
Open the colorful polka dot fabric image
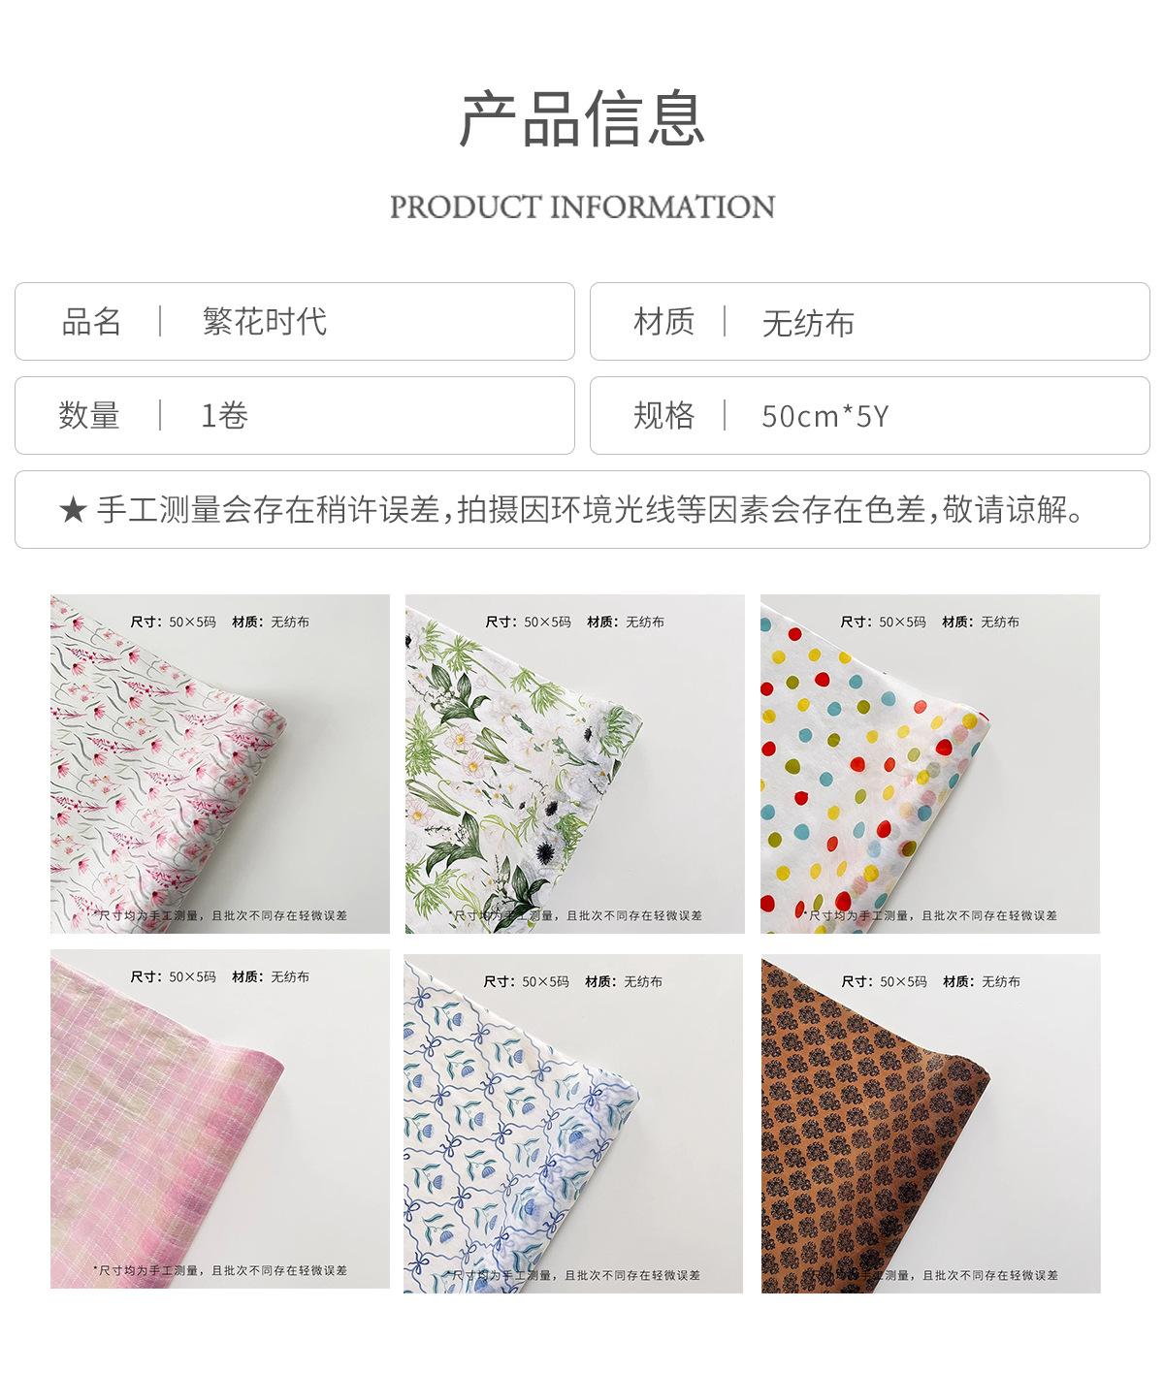930,764
